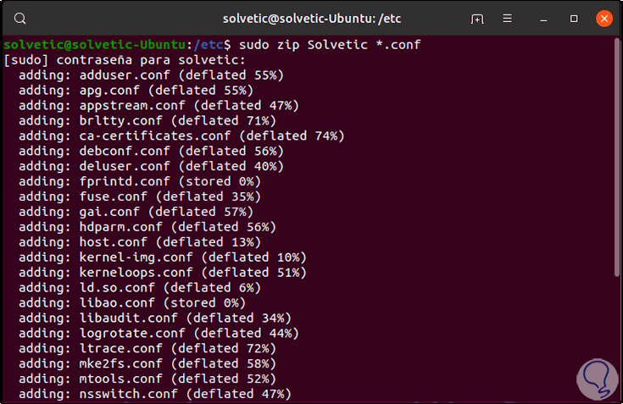Open a new terminal tab
Screen dimensions: 623x404
pos(478,19)
